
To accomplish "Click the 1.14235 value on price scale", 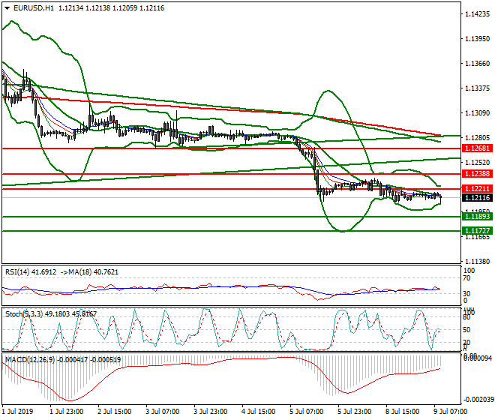I will pos(477,14).
